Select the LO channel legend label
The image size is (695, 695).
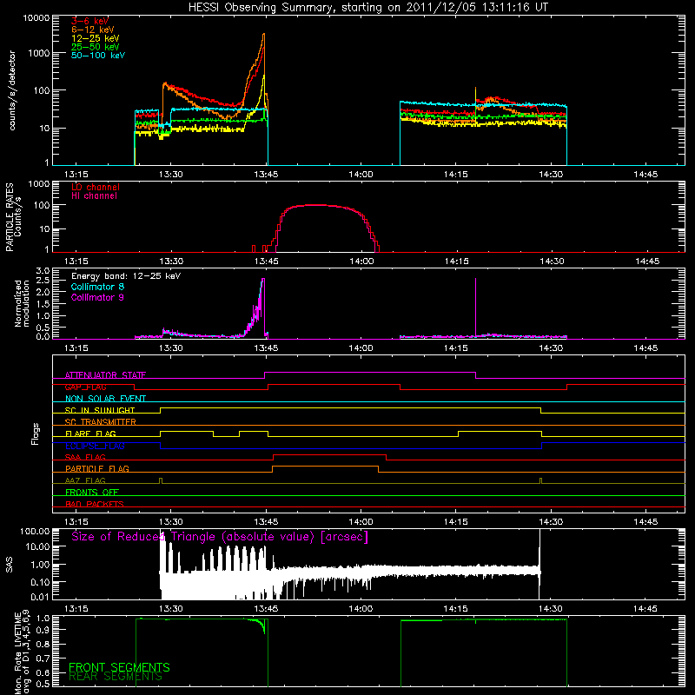click(96, 187)
